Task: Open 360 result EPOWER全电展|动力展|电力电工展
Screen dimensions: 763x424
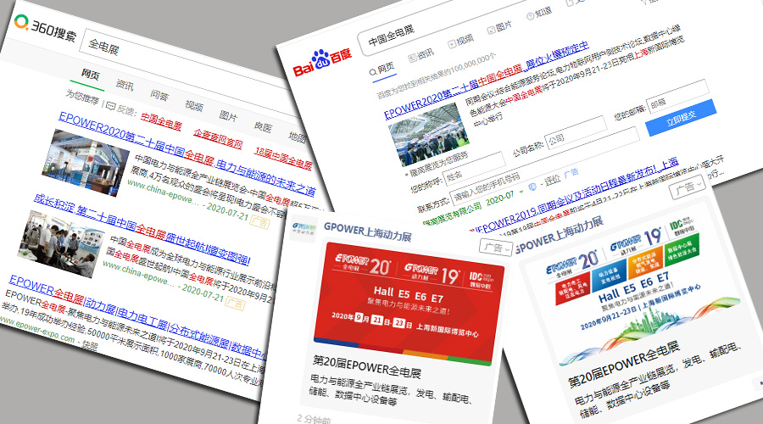Action: (137, 315)
